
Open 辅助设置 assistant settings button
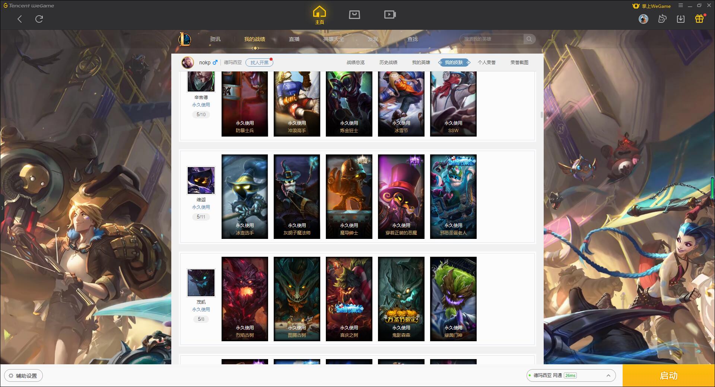click(23, 375)
